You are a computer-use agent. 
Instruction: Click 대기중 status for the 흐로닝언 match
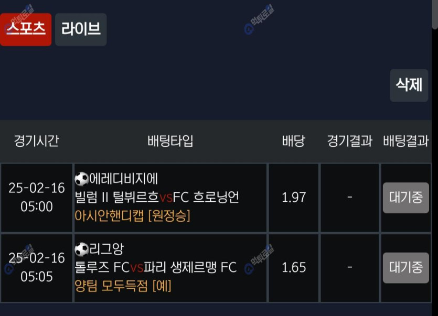(405, 198)
